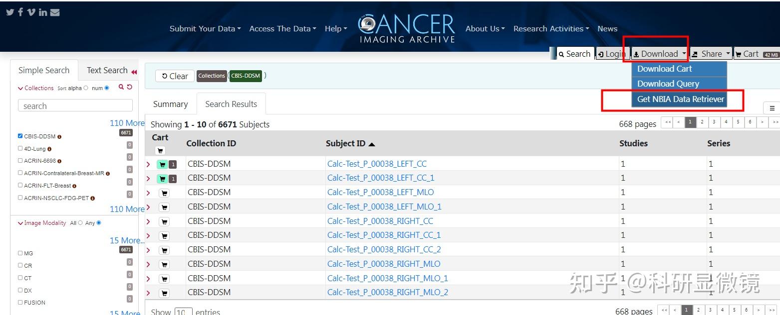Expand the Calc-Test_P_00038_RIGHT_CC row
This screenshot has height=315, width=780.
pyautogui.click(x=148, y=221)
